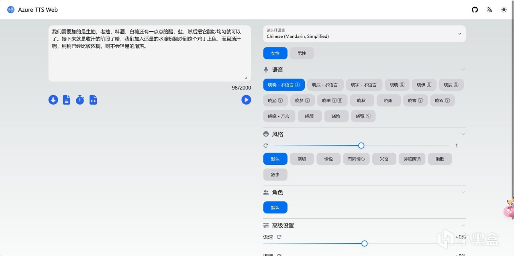Collapse the 语音 section chevron
The image size is (514, 256).
point(463,70)
